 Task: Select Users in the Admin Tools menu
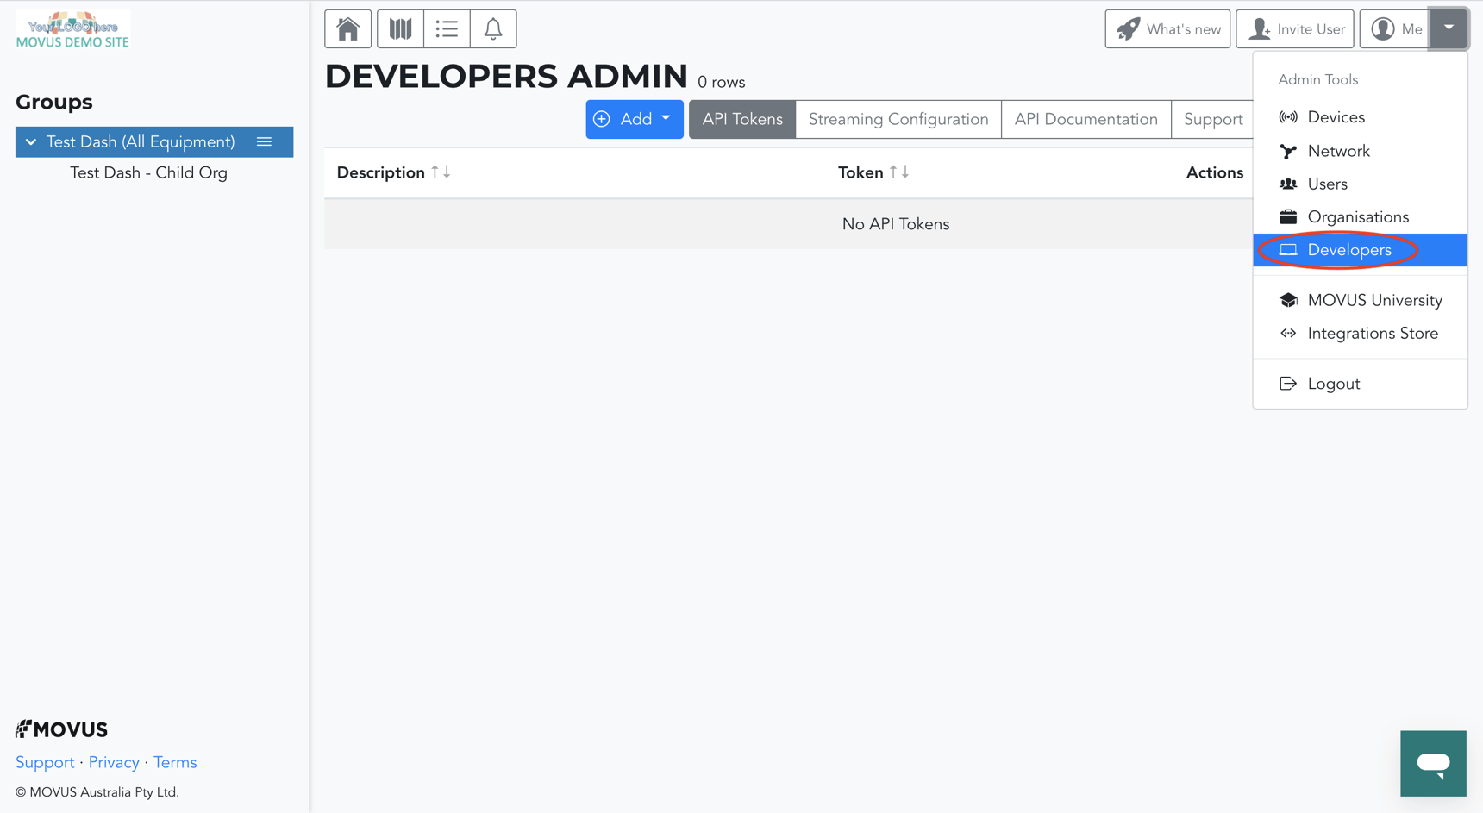(x=1326, y=184)
